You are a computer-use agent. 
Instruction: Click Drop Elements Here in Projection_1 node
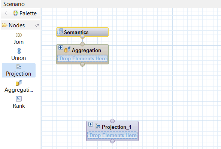(112, 135)
